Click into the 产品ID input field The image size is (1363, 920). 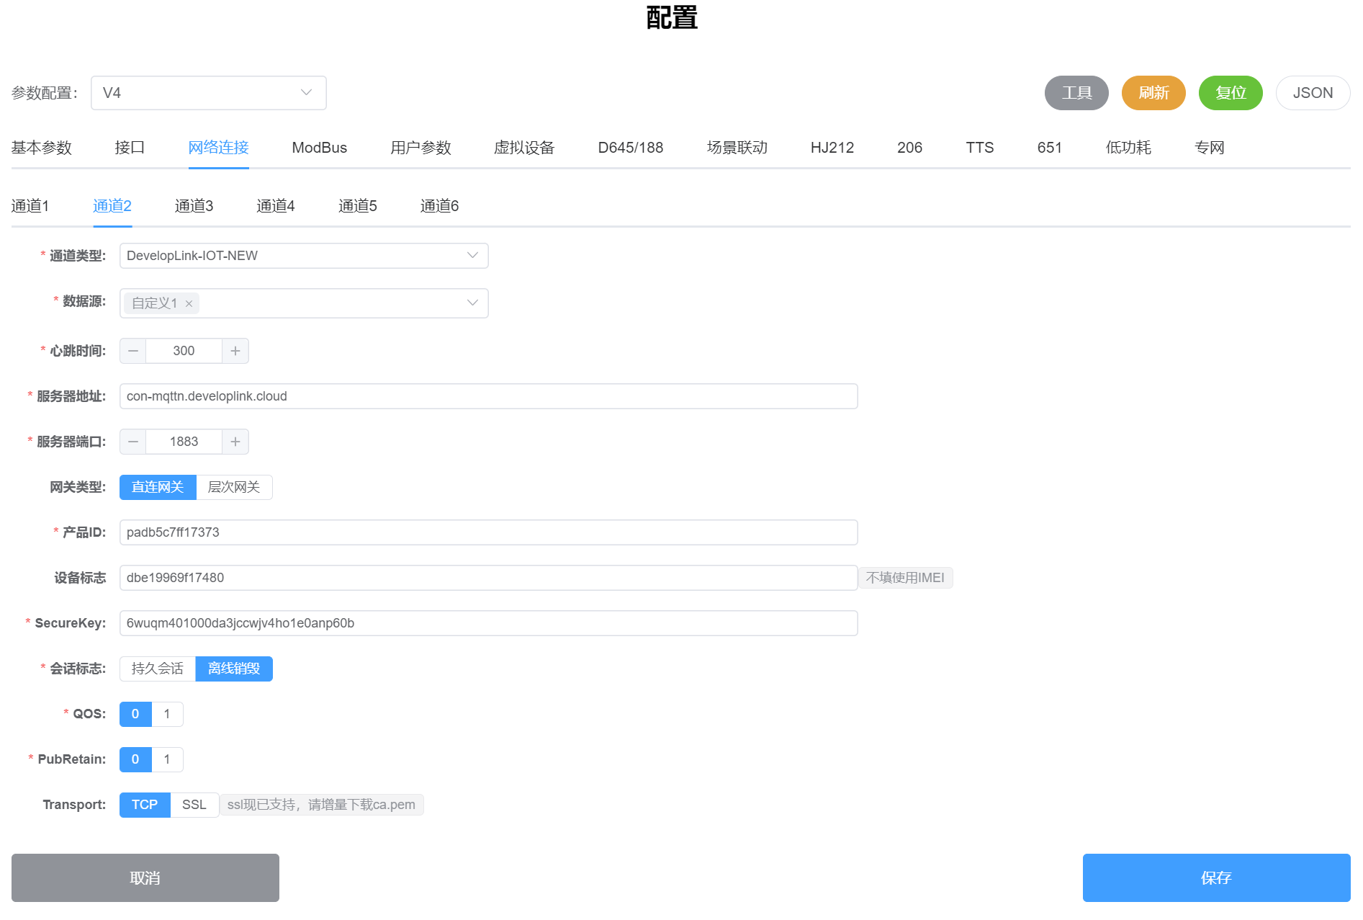pyautogui.click(x=489, y=532)
